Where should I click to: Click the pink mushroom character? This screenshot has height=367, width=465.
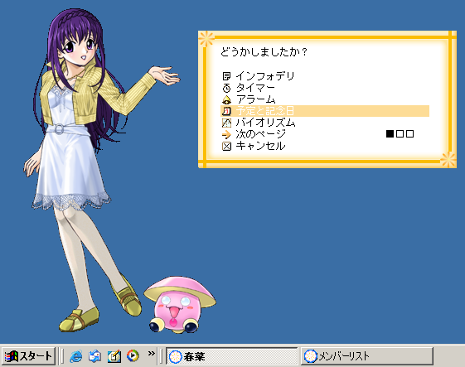[180, 304]
